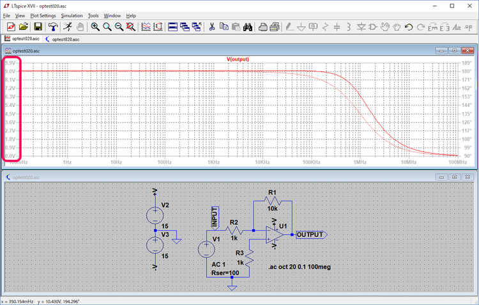Click the Tile Windows icon
479x305 pixels.
173,27
